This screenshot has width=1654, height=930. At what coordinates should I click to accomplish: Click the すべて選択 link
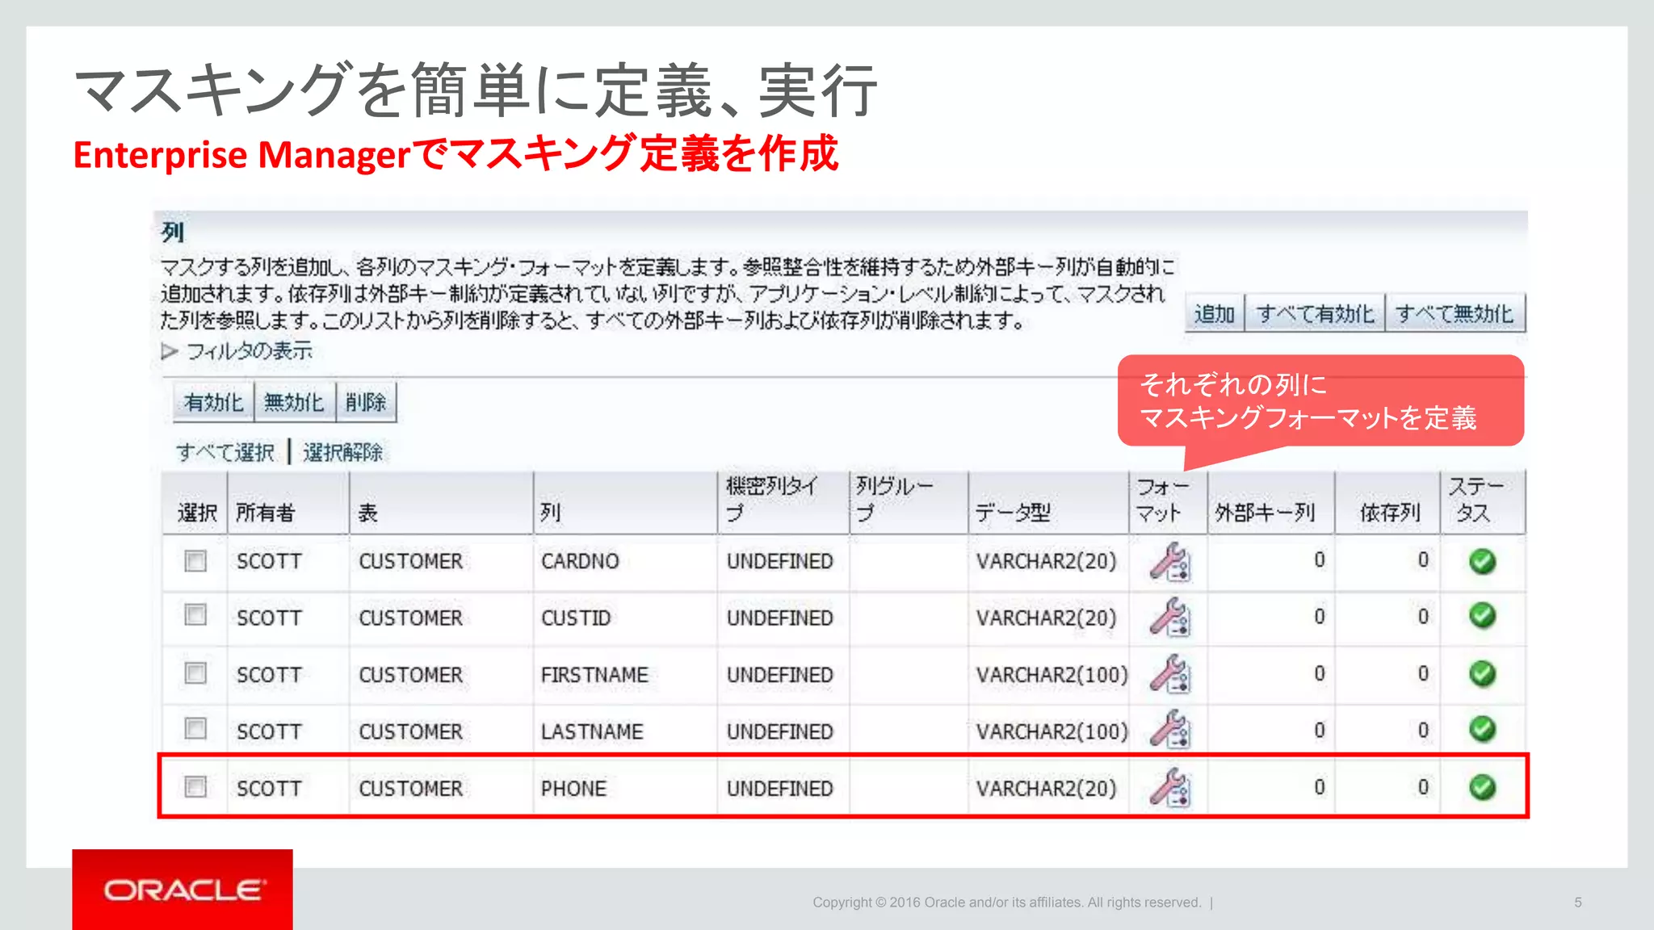(225, 452)
